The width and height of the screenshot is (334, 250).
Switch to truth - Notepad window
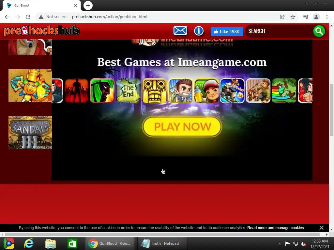pyautogui.click(x=162, y=243)
